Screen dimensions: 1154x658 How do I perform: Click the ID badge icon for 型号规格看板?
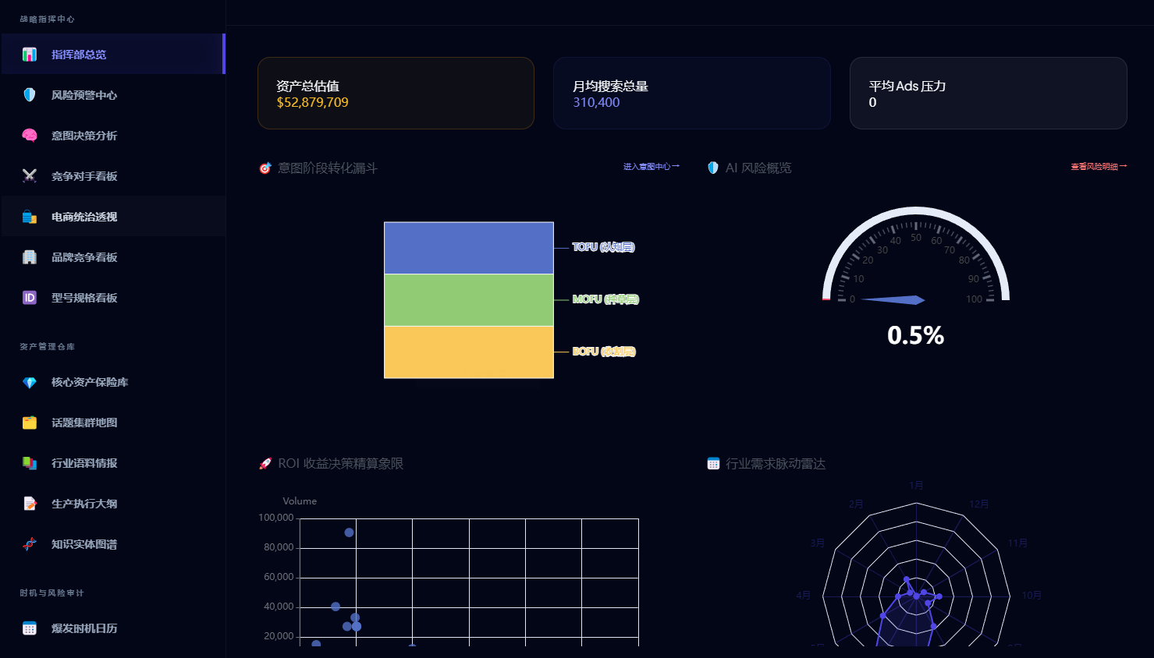tap(30, 298)
